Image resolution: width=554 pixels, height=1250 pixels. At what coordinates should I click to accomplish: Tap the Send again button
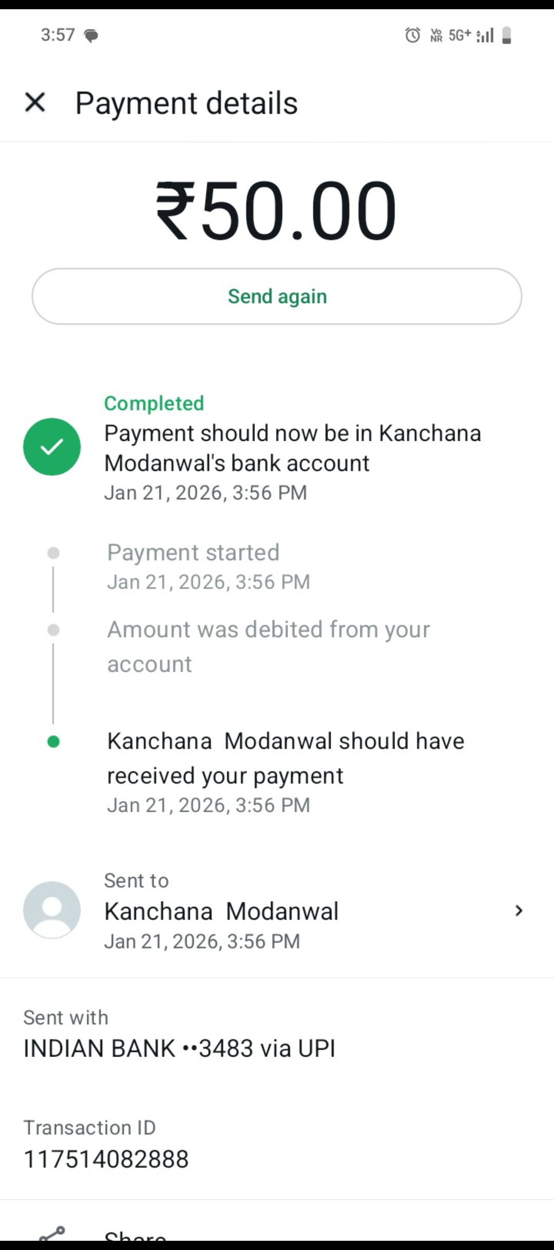[x=277, y=296]
